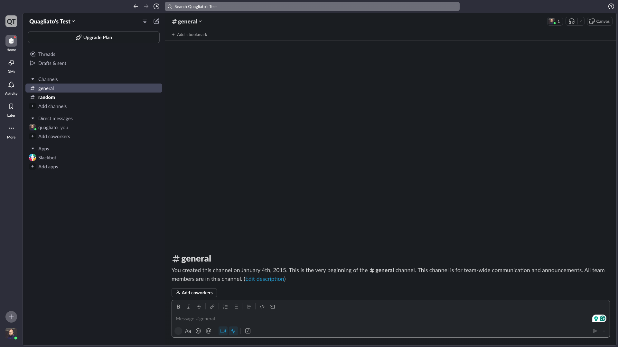Viewport: 618px width, 347px height.
Task: Click the Add coworkers button
Action: (194, 293)
